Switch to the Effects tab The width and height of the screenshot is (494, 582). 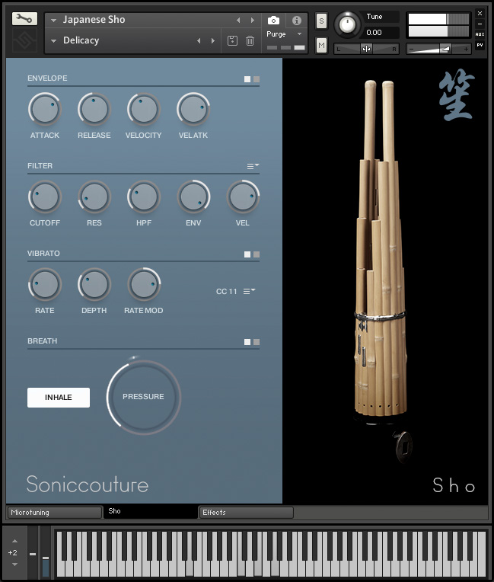click(247, 513)
